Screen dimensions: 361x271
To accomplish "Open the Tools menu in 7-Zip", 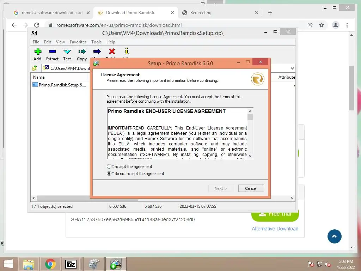I will 96,42.
